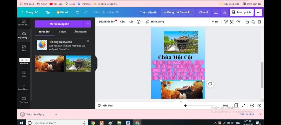Click the Lật flip button

tap(131, 22)
